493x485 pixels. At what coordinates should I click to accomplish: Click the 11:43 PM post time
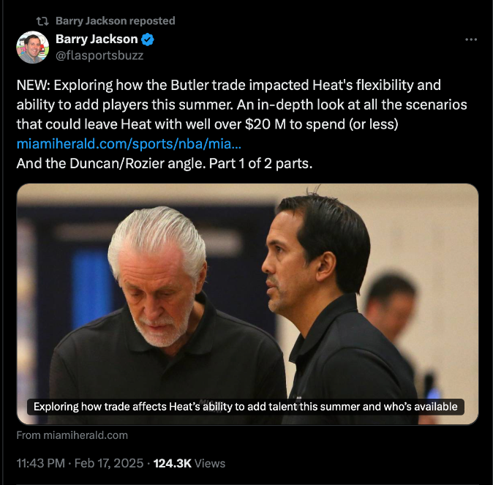41,463
